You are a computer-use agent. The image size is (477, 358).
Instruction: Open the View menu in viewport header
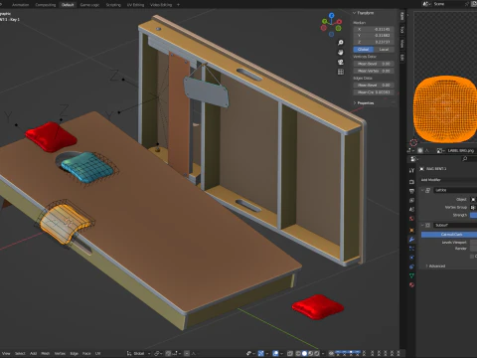[6, 353]
